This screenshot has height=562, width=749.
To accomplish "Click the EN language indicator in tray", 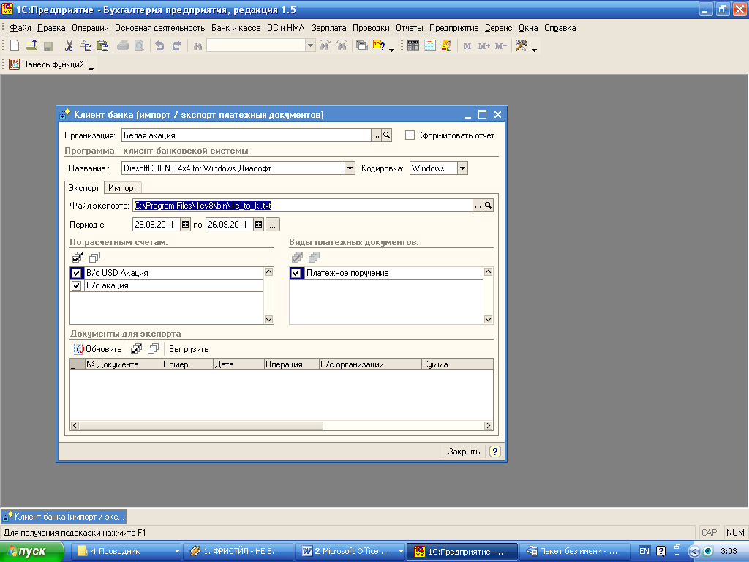I will click(x=644, y=551).
